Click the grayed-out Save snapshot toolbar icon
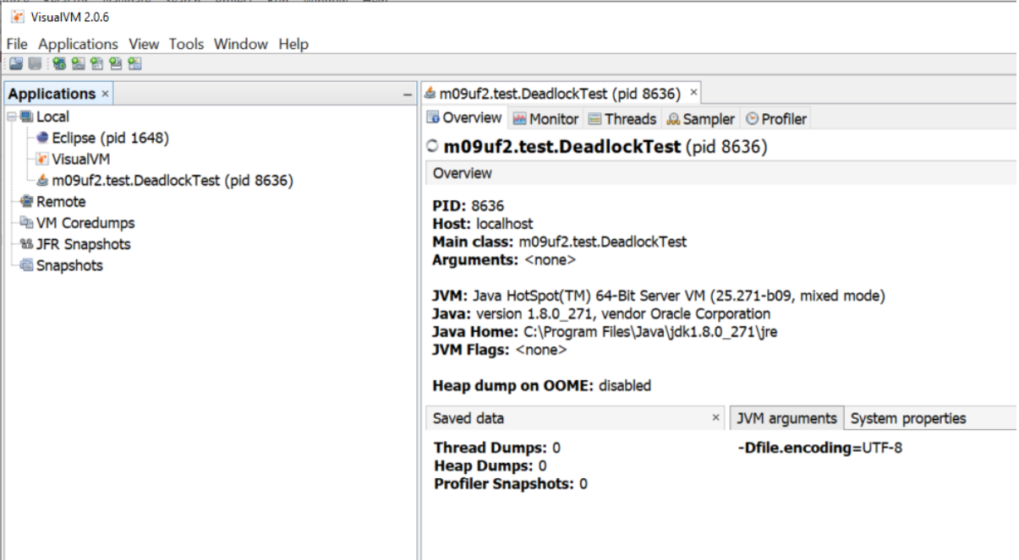 pyautogui.click(x=35, y=64)
